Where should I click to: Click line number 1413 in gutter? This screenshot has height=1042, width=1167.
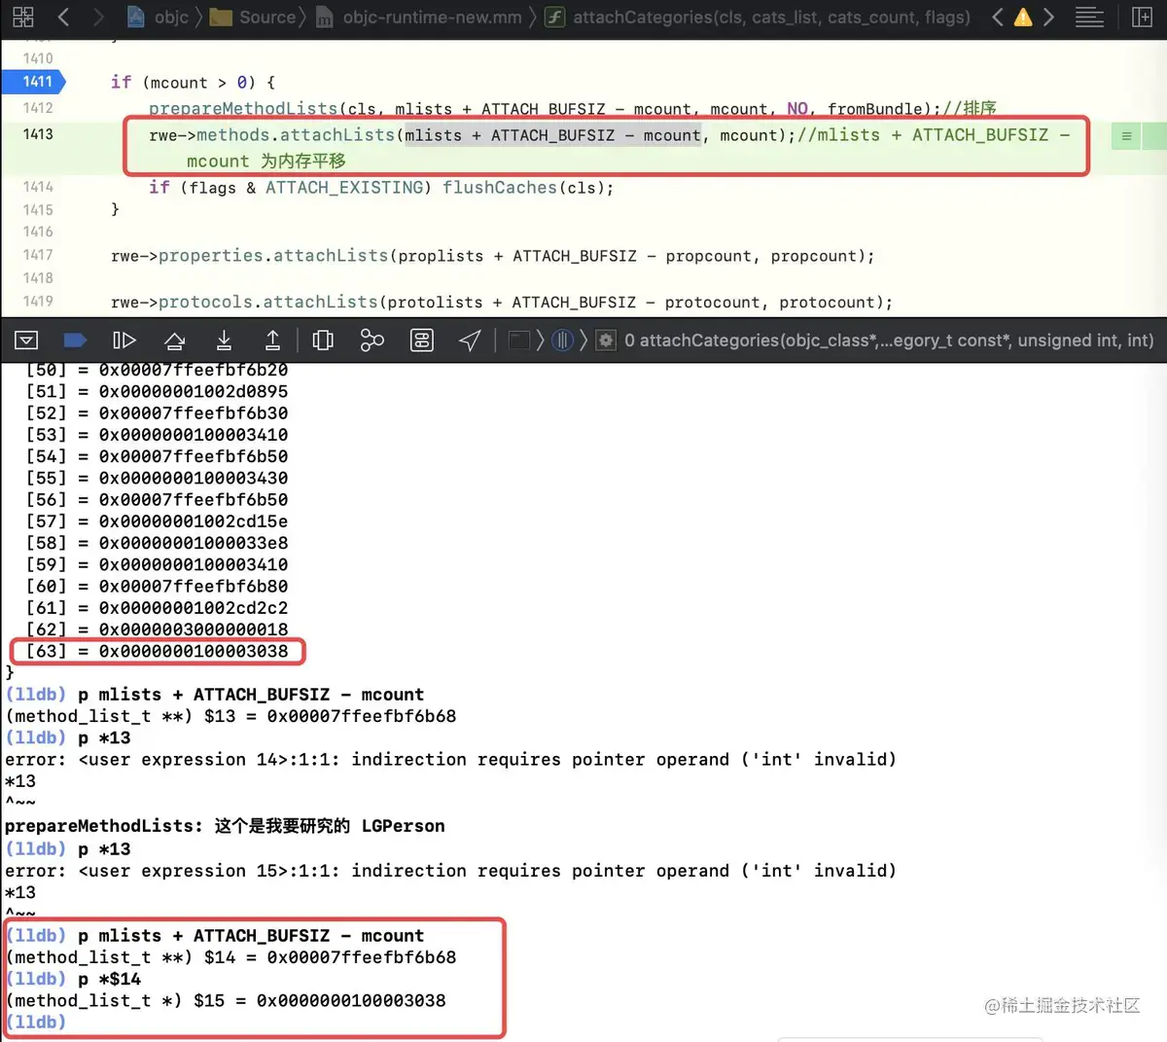pyautogui.click(x=38, y=133)
